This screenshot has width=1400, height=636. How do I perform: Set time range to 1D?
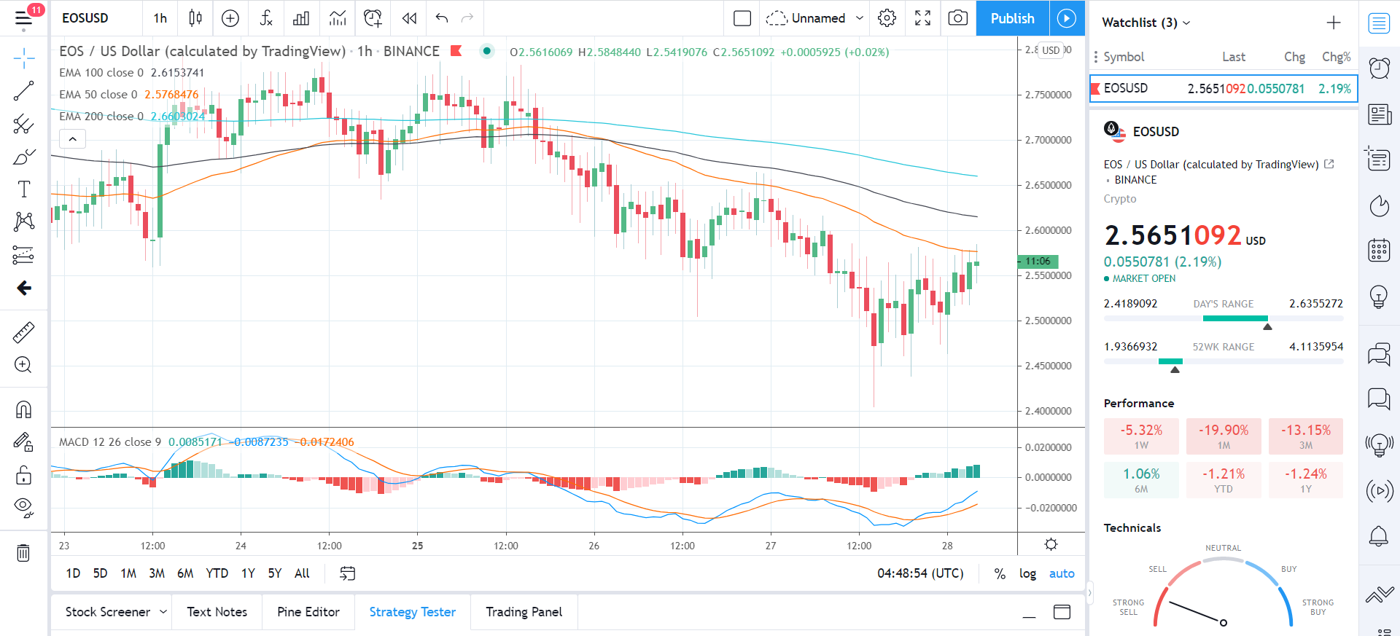pyautogui.click(x=73, y=573)
